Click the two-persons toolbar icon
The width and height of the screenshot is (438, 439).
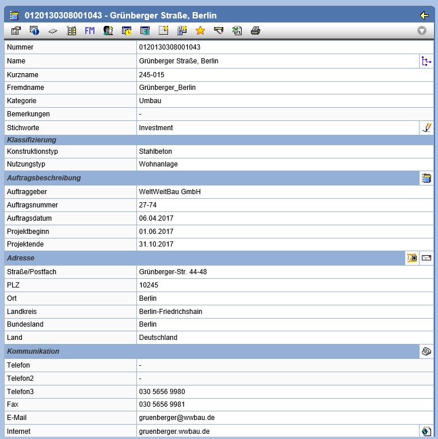point(108,31)
